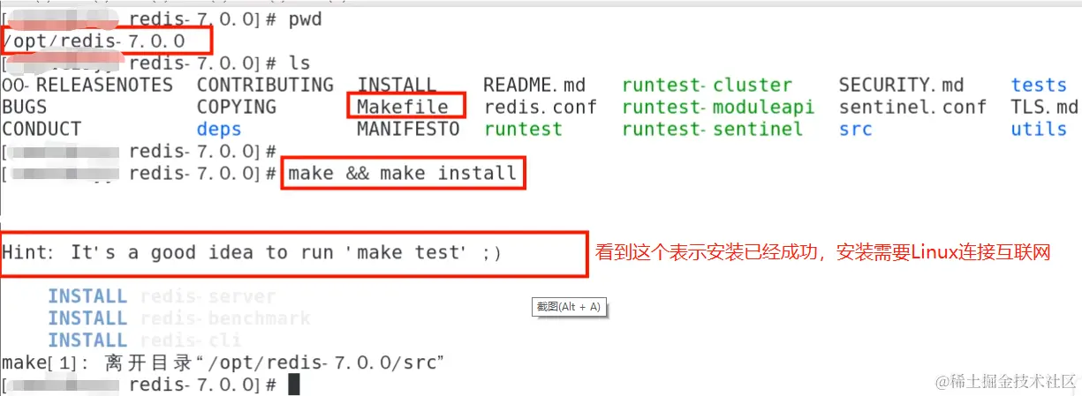Click the make && make install command
The height and width of the screenshot is (396, 1082).
tap(403, 173)
